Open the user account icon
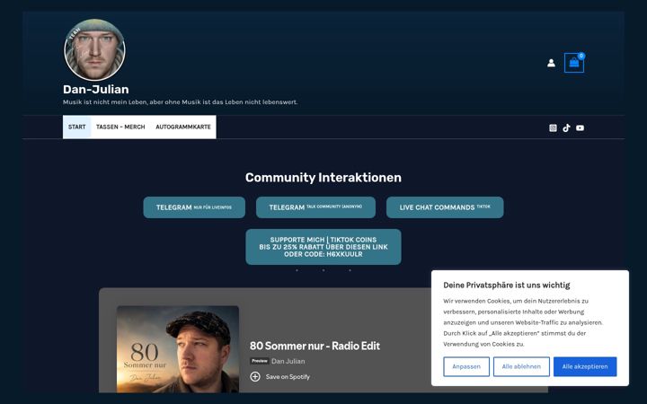Image resolution: width=647 pixels, height=404 pixels. 551,63
